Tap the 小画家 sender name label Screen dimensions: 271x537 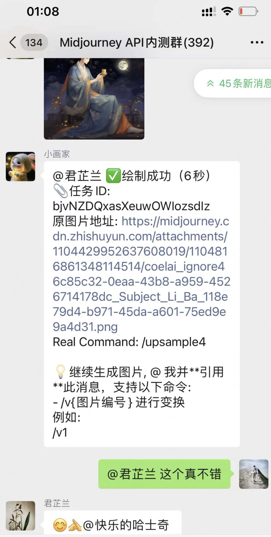click(x=57, y=154)
